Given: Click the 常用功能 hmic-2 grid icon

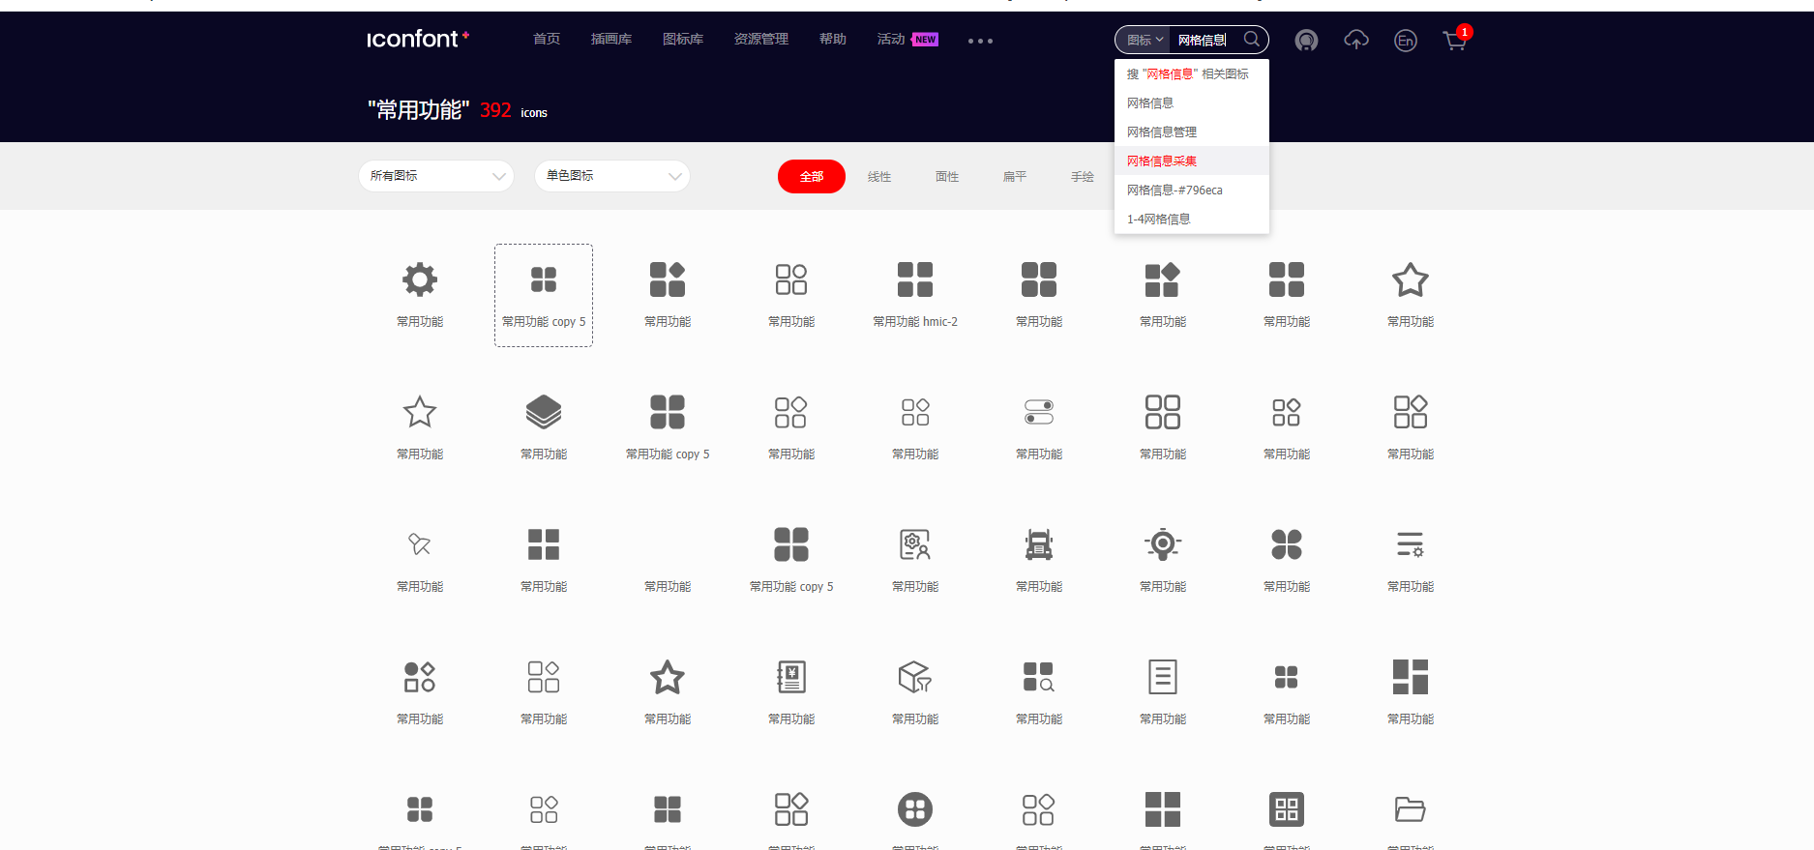Looking at the screenshot, I should click(x=915, y=279).
